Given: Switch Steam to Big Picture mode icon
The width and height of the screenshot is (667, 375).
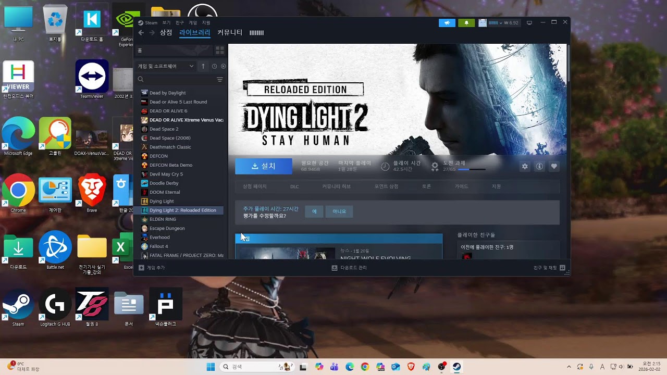Looking at the screenshot, I should [x=530, y=23].
